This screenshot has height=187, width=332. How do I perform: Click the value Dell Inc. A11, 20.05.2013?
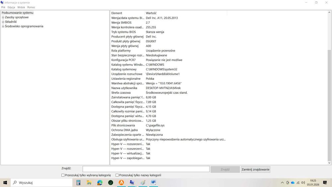(162, 18)
